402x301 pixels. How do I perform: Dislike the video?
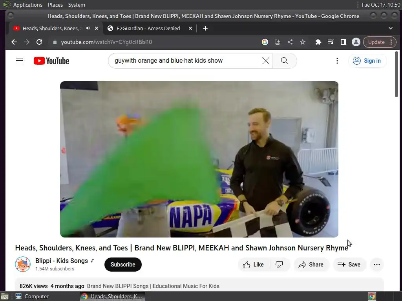coord(279,265)
